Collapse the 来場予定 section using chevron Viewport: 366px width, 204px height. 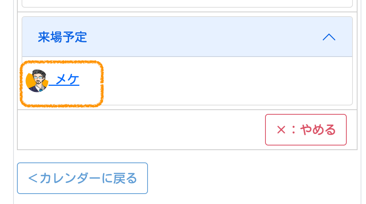329,37
